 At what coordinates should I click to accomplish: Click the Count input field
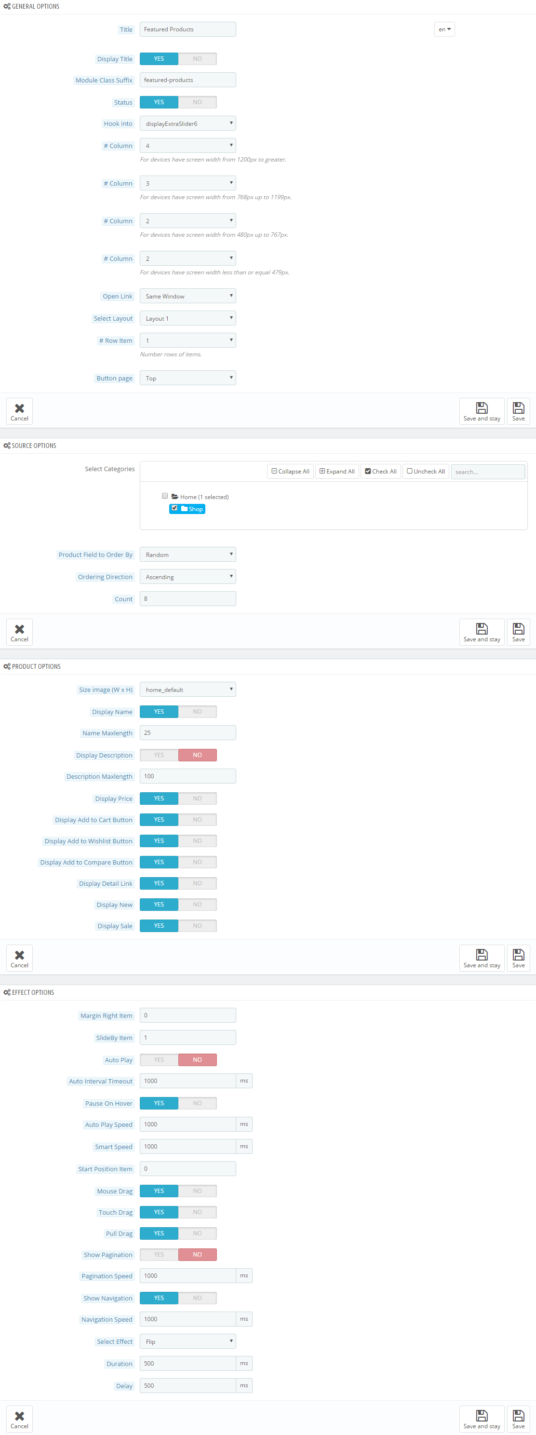coord(188,599)
